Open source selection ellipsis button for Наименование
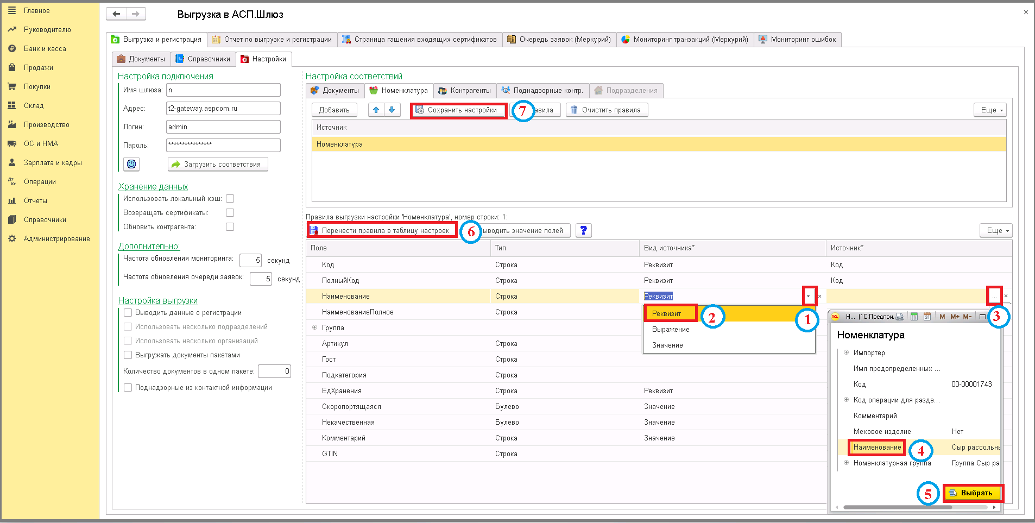This screenshot has width=1035, height=523. (x=994, y=296)
